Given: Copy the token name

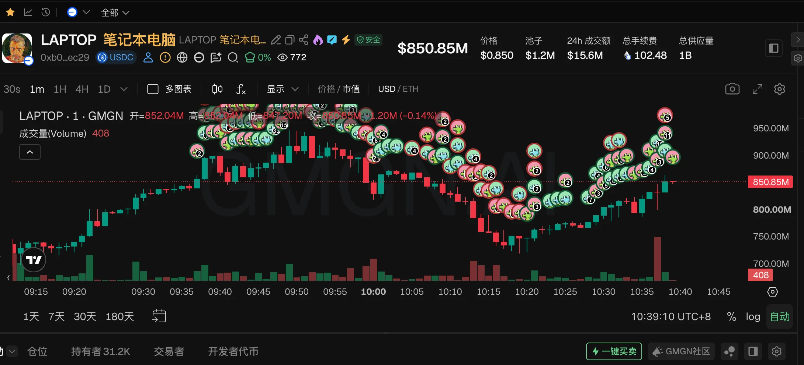Looking at the screenshot, I should (290, 40).
